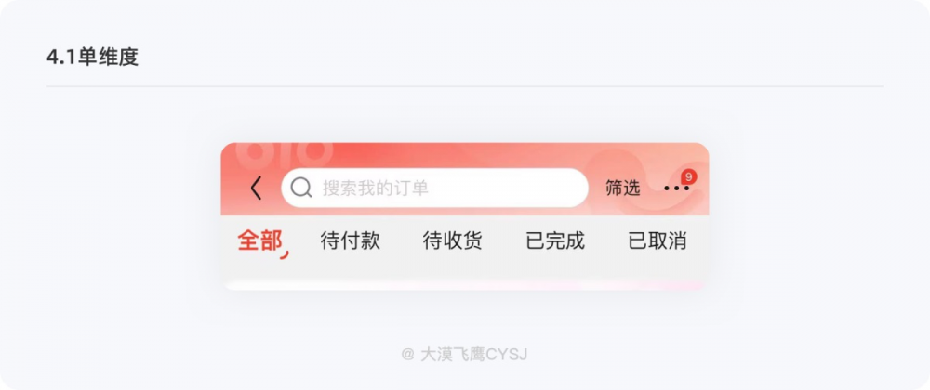Click the red swoosh under 全部

click(x=284, y=255)
